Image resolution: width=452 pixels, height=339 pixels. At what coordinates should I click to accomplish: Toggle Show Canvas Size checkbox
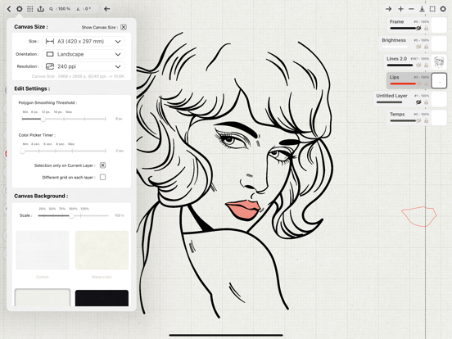pos(124,27)
